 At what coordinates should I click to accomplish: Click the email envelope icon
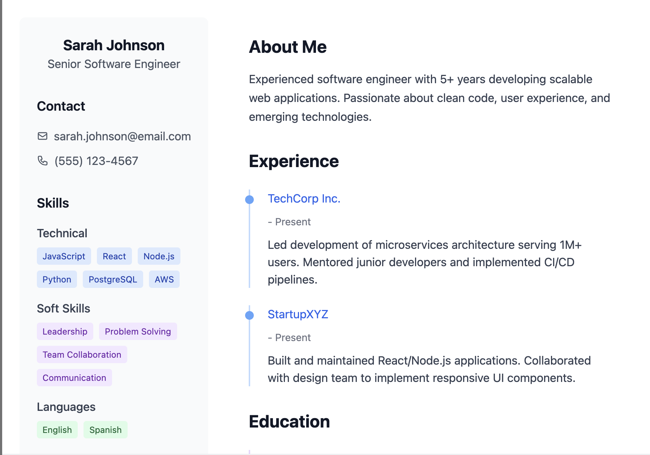click(x=43, y=136)
